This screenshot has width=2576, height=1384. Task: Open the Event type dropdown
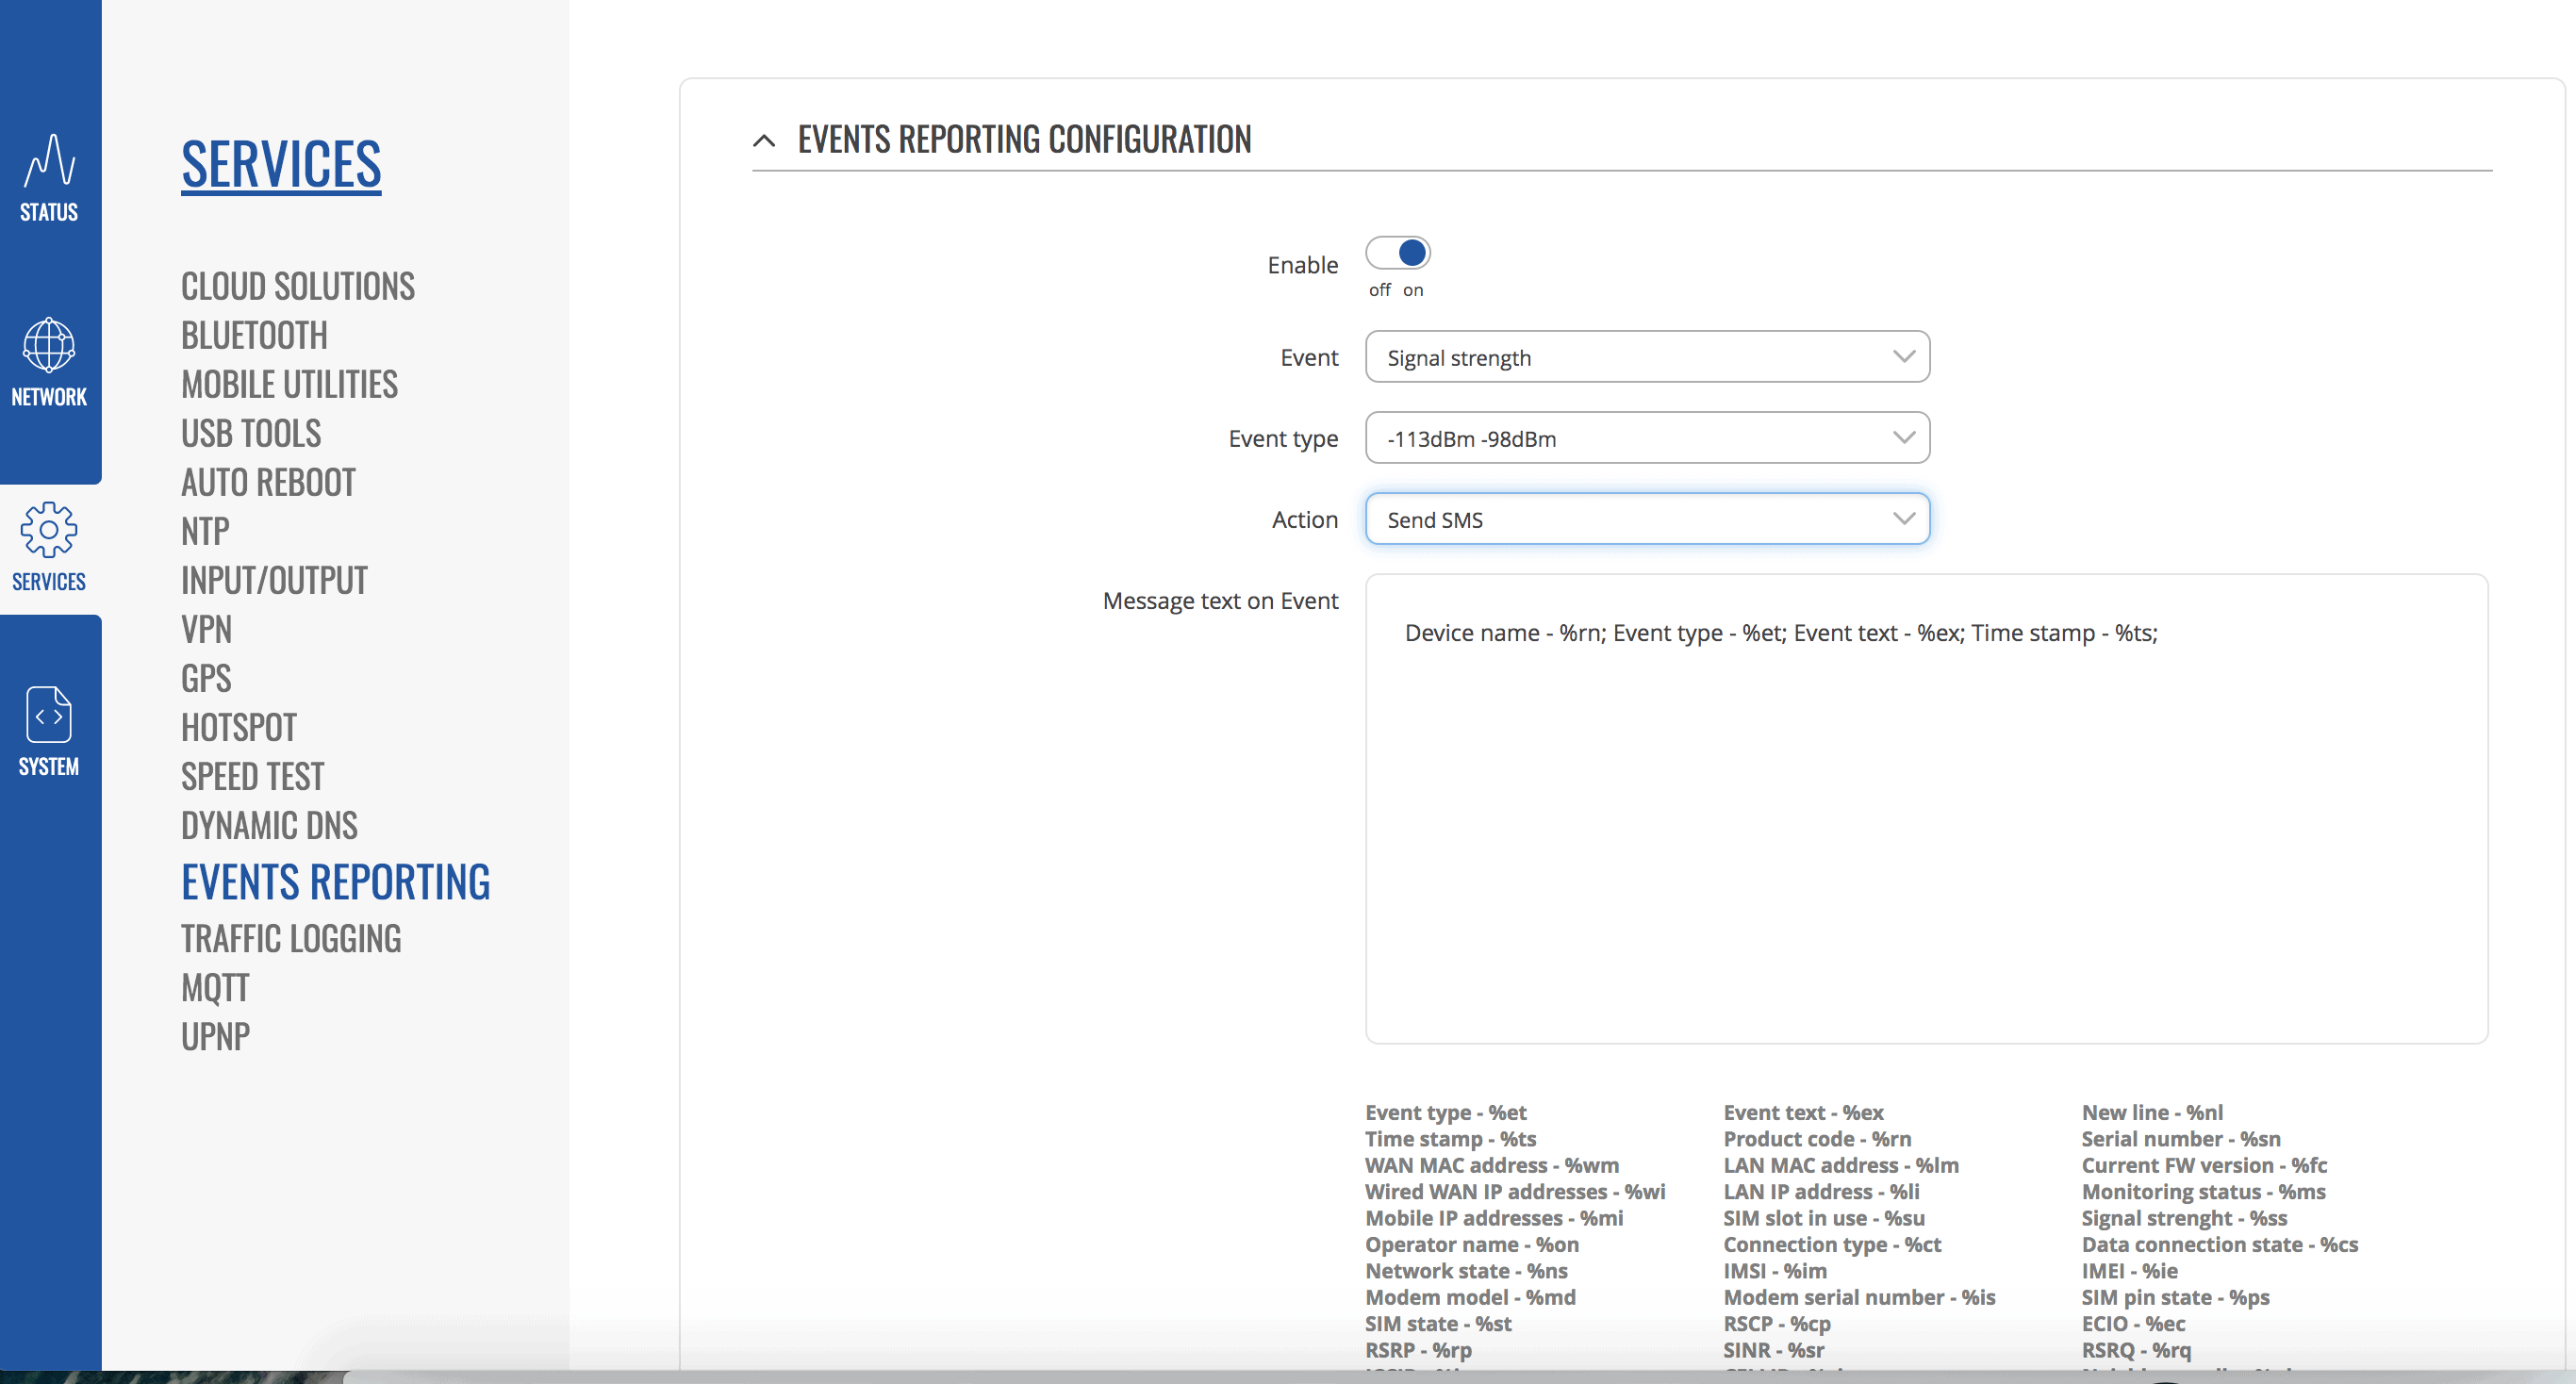(1647, 438)
